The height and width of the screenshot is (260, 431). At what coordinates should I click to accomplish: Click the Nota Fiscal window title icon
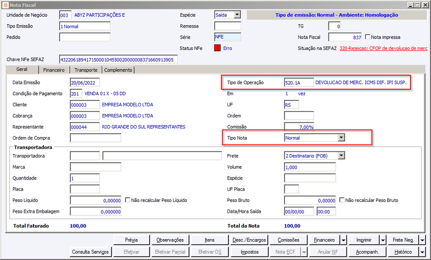[5, 5]
